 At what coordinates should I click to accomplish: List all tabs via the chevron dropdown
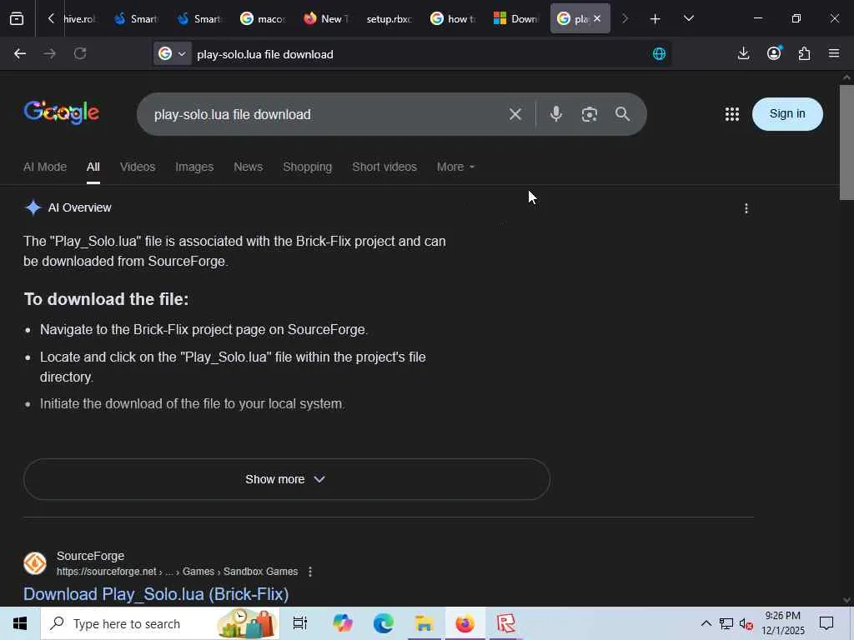(x=688, y=19)
